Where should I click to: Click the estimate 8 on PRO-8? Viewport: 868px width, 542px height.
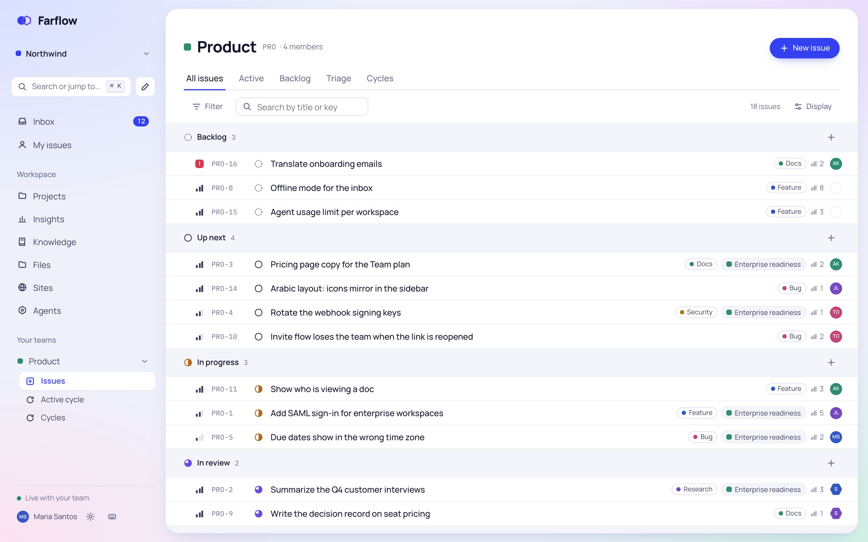point(817,188)
